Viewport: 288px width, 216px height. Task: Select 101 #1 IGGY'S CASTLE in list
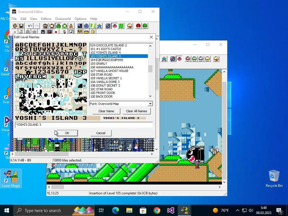point(119,49)
